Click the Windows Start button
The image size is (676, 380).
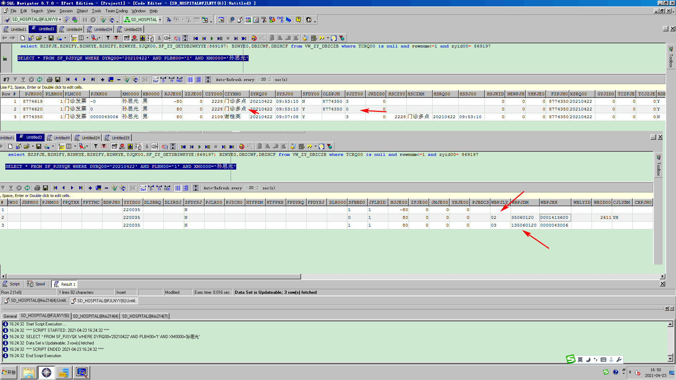(x=10, y=372)
